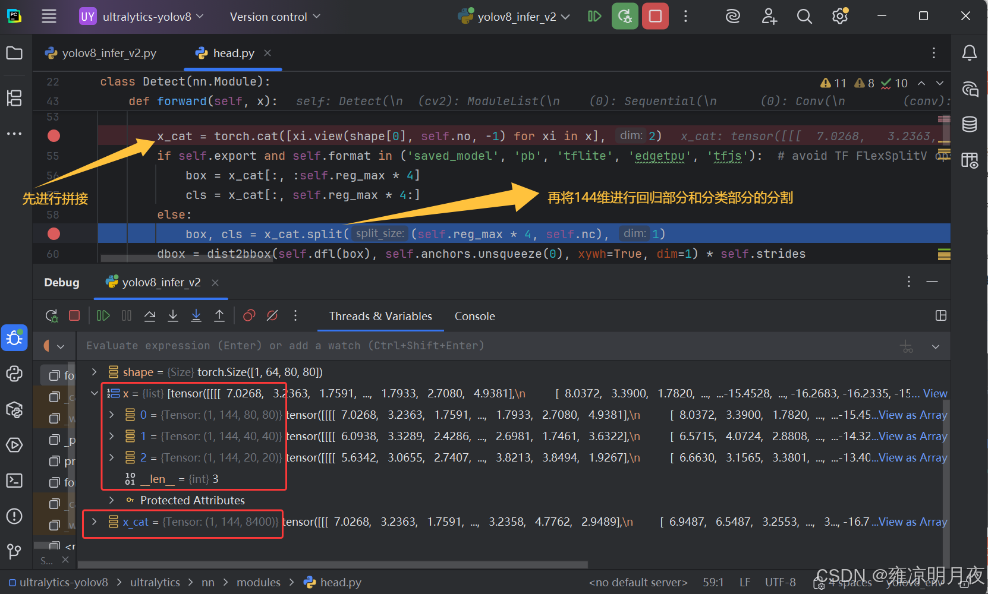Pause Program in the debug toolbar
988x594 pixels.
click(127, 315)
